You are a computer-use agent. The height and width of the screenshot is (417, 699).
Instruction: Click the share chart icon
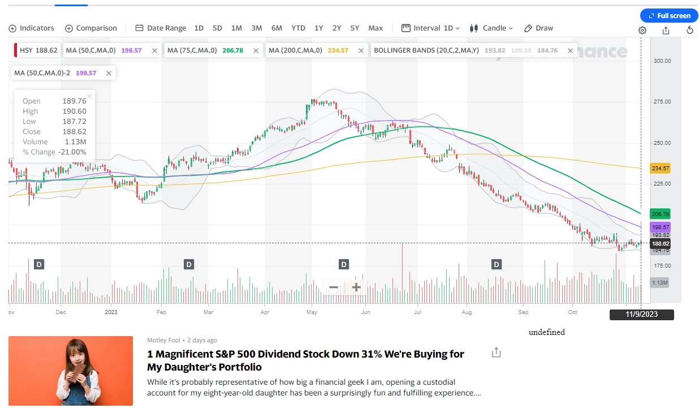(666, 31)
